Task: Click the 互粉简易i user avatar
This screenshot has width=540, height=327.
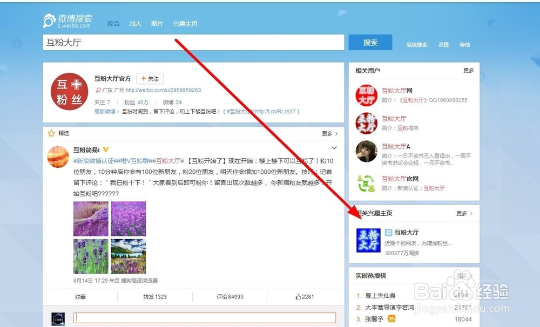Action: [x=58, y=156]
